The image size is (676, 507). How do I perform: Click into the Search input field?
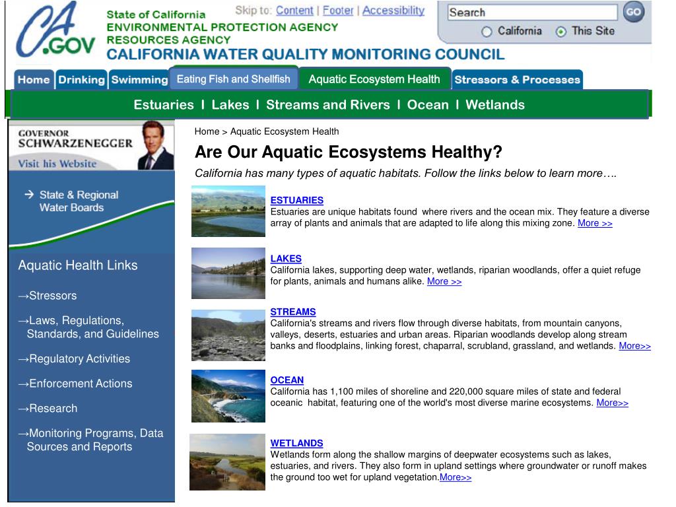pyautogui.click(x=532, y=13)
